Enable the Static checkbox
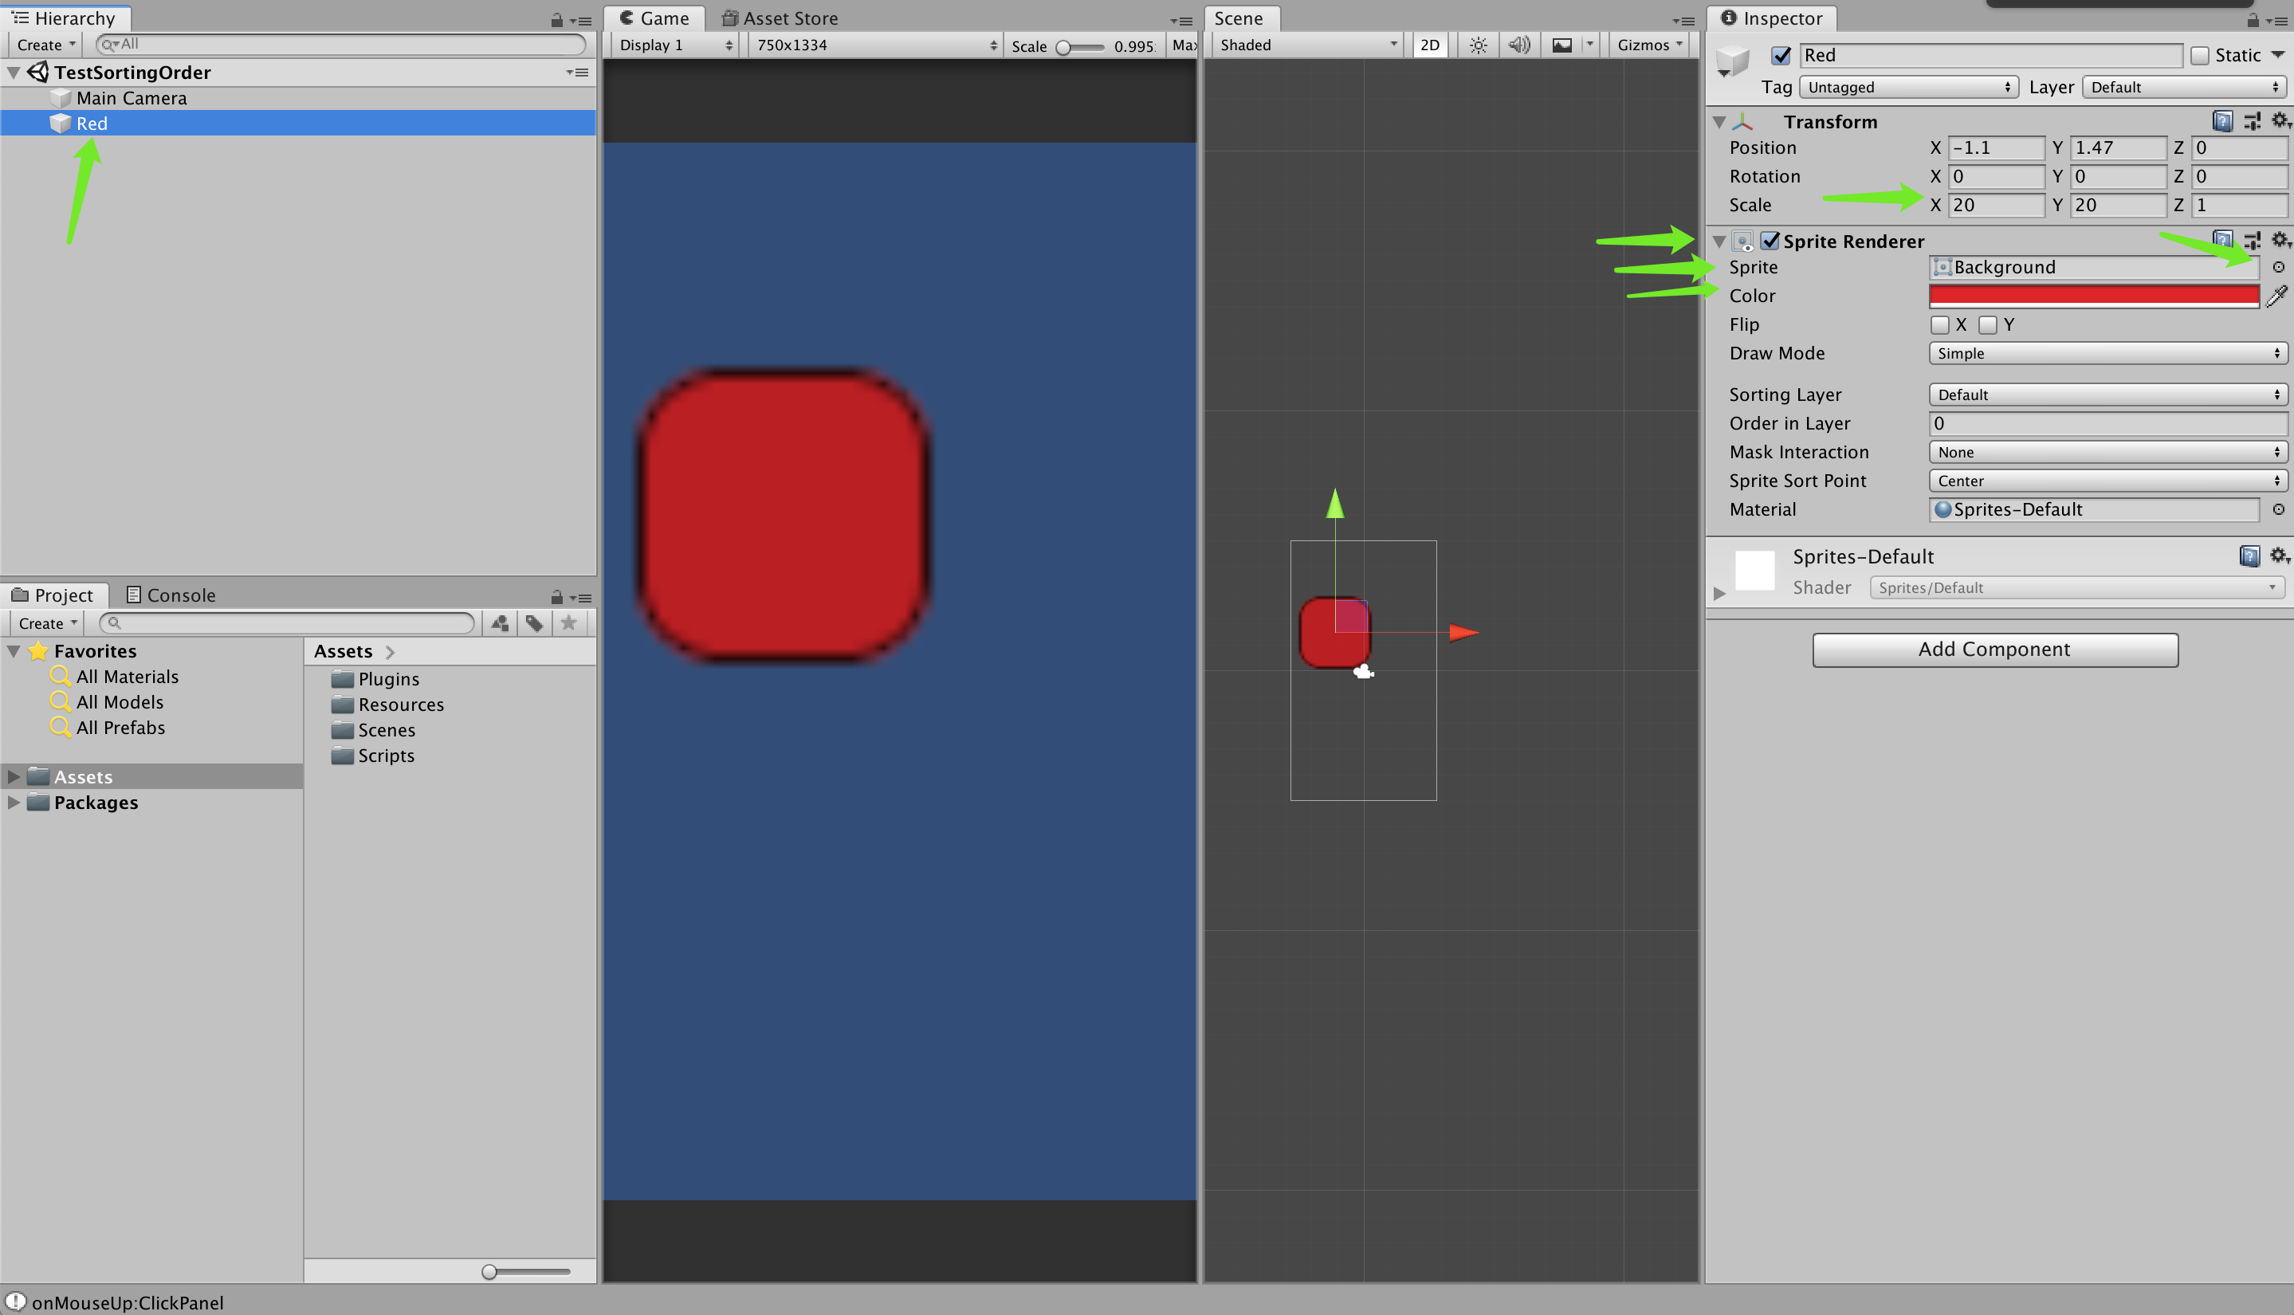This screenshot has height=1315, width=2294. point(2200,56)
